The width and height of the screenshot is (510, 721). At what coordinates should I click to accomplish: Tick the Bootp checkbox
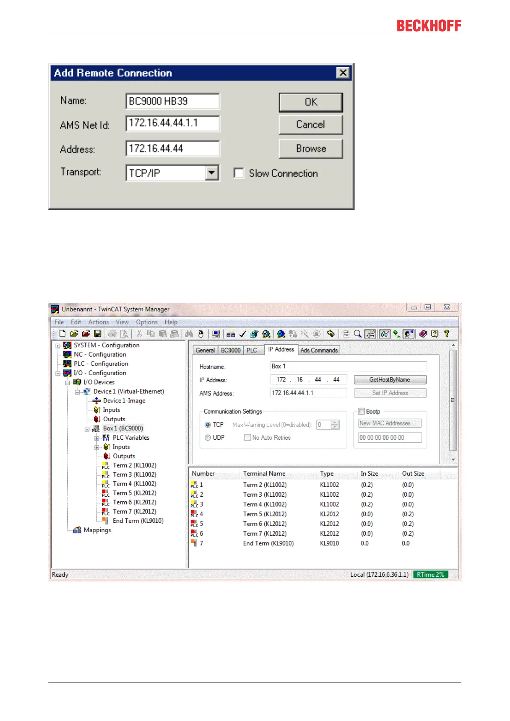coord(361,411)
